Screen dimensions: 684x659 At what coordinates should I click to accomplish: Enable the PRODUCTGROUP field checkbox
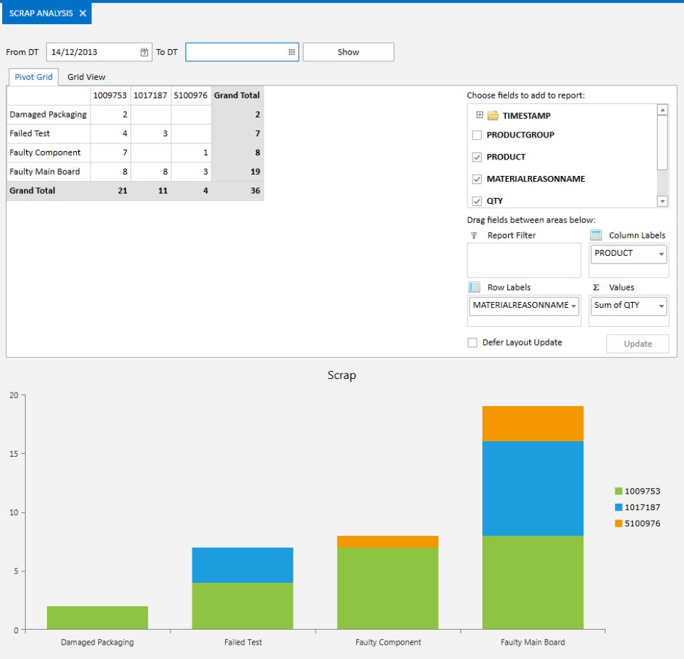pos(476,134)
